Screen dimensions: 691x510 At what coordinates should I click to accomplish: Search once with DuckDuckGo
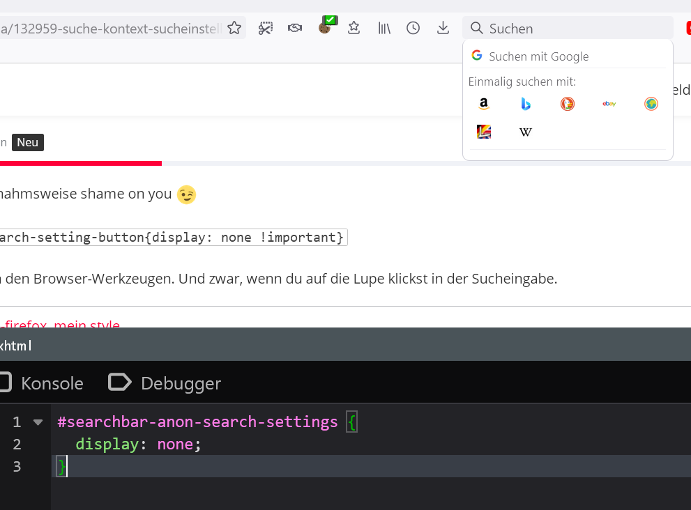(x=568, y=104)
